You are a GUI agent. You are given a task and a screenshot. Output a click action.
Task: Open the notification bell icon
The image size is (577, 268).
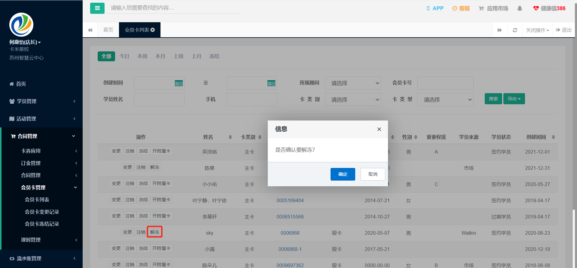[520, 8]
